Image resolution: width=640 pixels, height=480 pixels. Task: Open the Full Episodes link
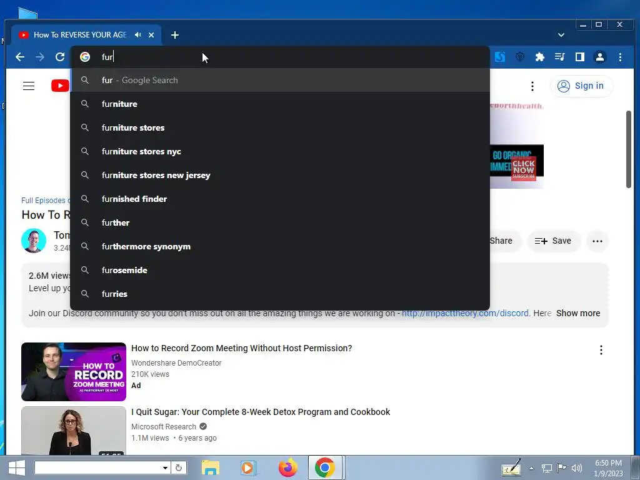coord(46,201)
